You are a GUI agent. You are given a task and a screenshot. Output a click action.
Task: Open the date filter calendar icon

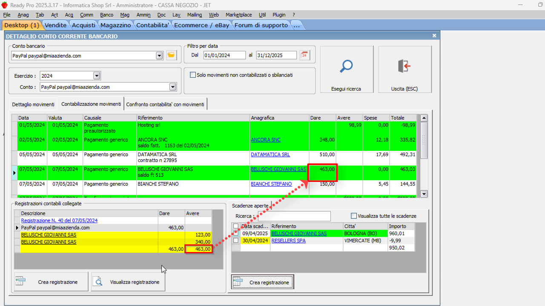click(304, 55)
